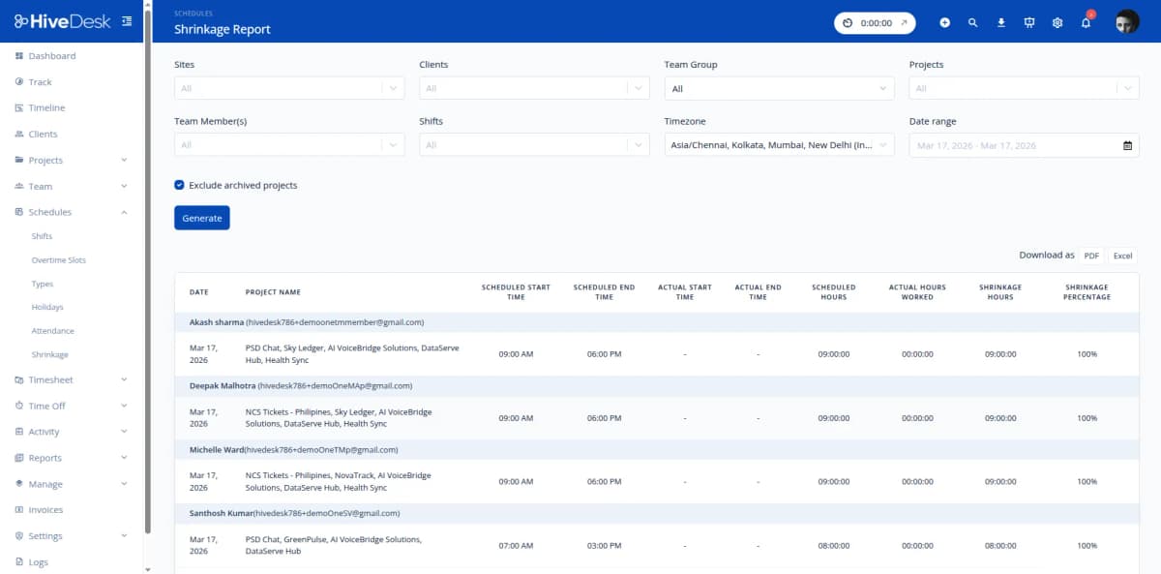
Task: Open the Timezone dropdown
Action: pyautogui.click(x=779, y=145)
